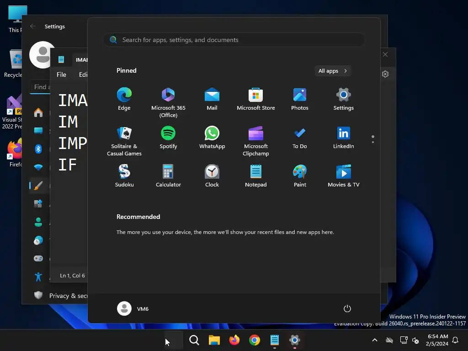This screenshot has height=351, width=468.
Task: Open Accounts in Settings sidebar
Action: pos(38,222)
